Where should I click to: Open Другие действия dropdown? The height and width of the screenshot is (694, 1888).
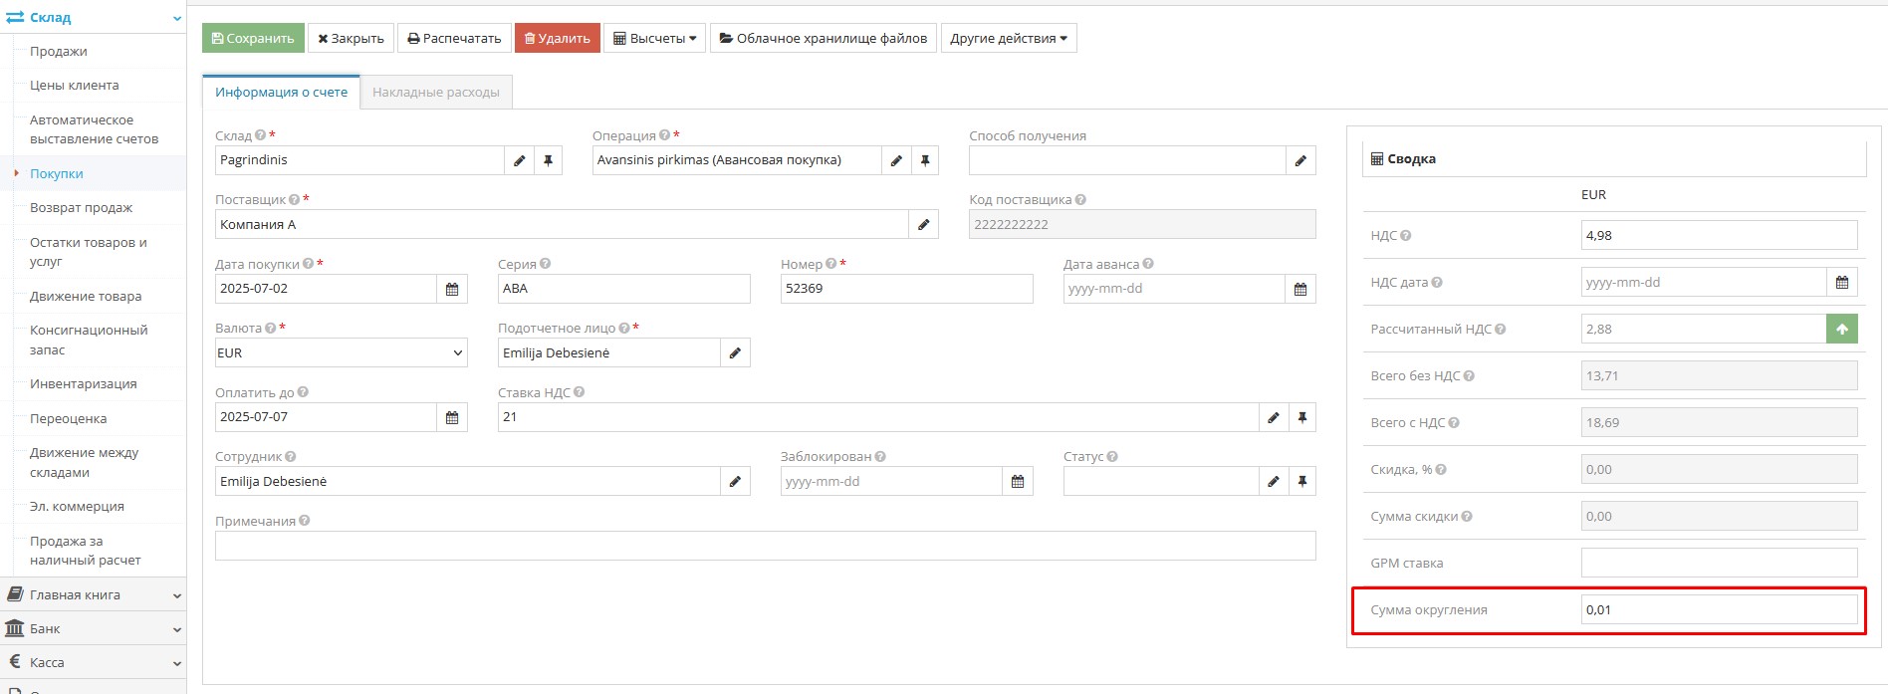click(1008, 39)
